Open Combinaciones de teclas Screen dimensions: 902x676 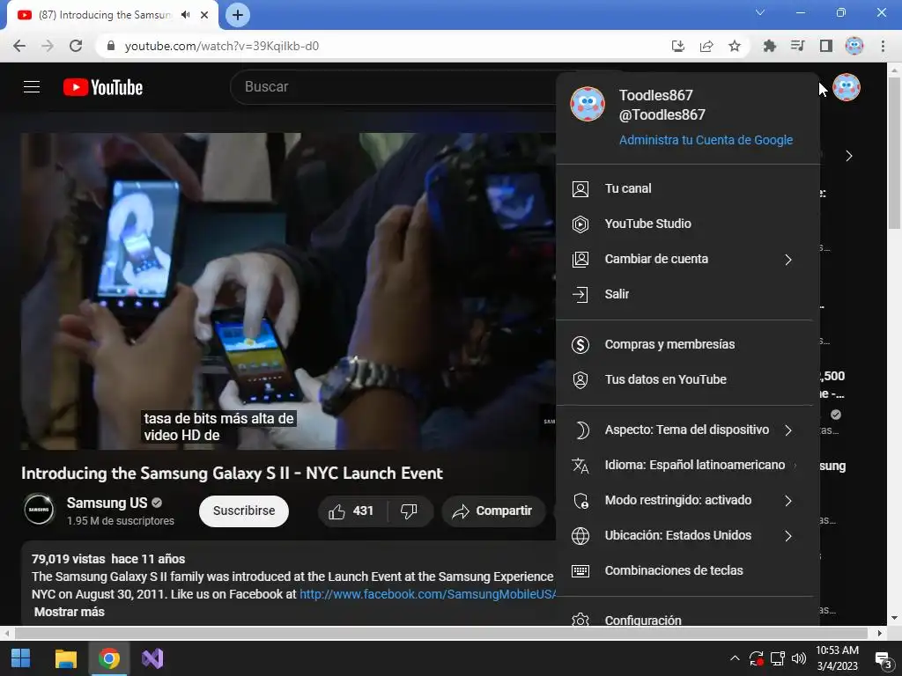click(x=688, y=570)
